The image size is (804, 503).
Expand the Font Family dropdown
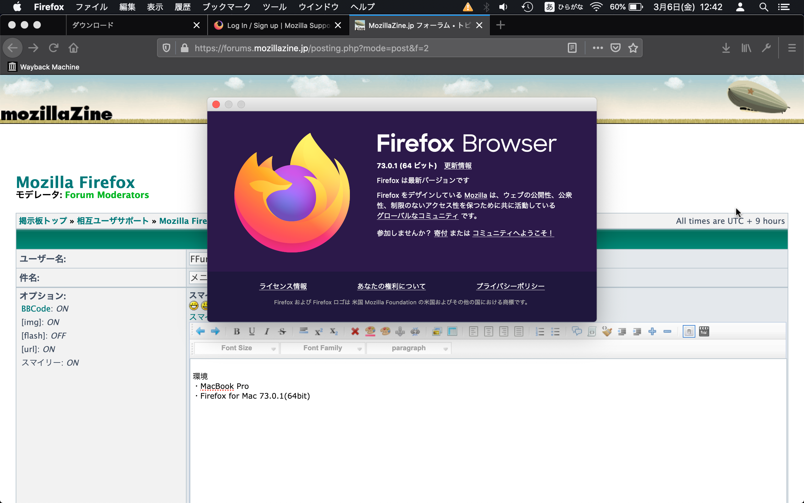coord(322,348)
